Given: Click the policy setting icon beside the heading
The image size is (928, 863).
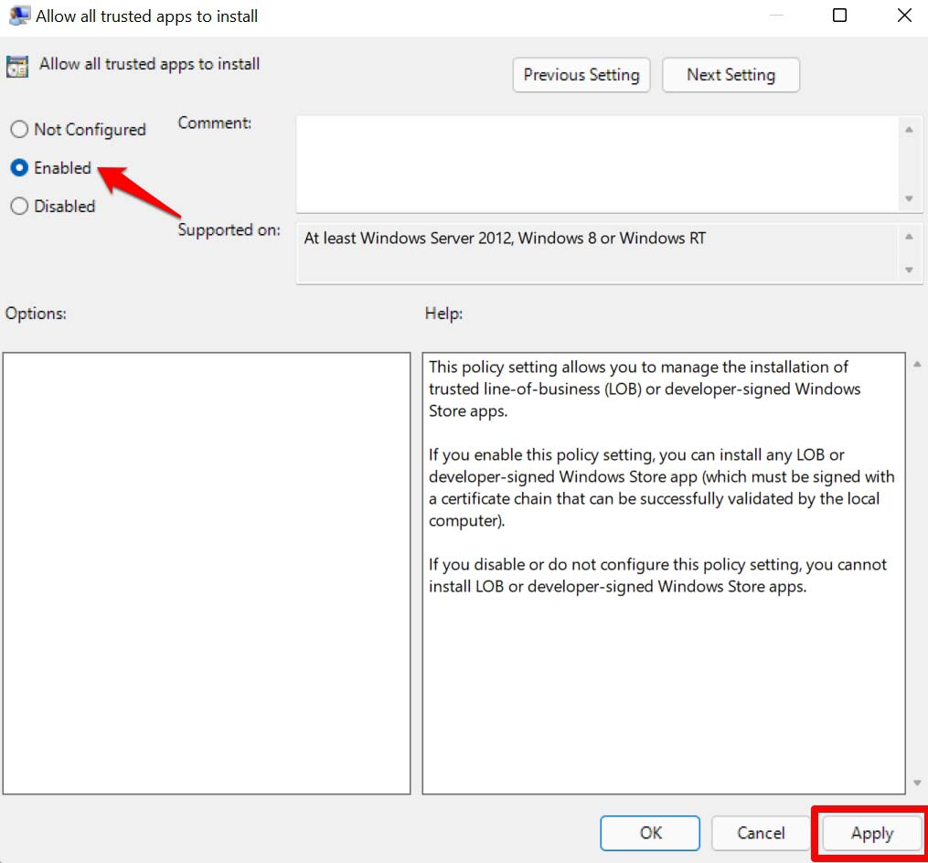Looking at the screenshot, I should click(x=16, y=66).
